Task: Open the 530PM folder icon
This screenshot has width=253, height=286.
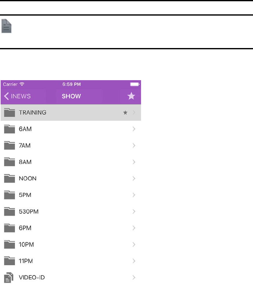Action: click(x=9, y=211)
